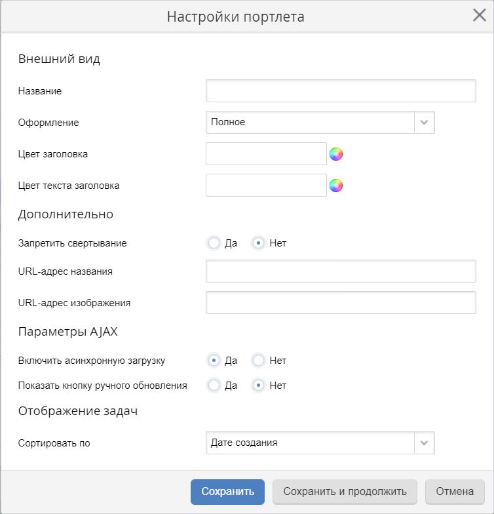Open the Дате создания selection box

[x=320, y=443]
